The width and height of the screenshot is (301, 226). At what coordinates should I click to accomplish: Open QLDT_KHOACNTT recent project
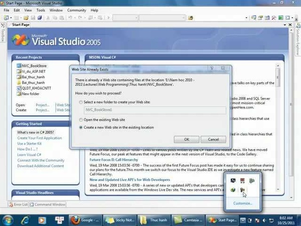(34, 88)
